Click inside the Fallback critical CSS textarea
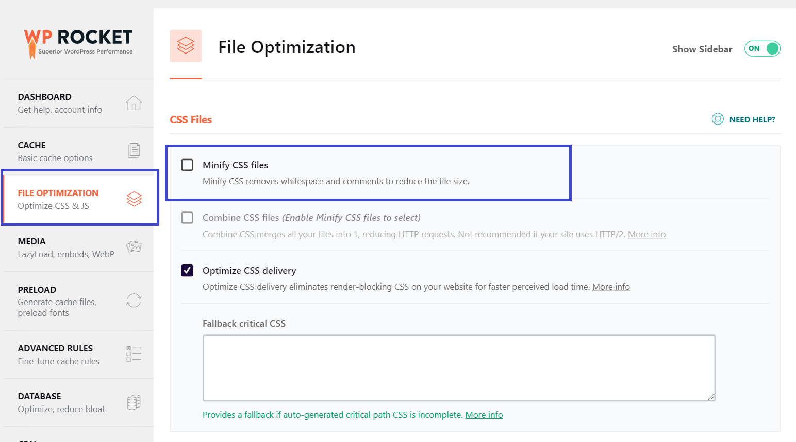The height and width of the screenshot is (442, 796). pos(459,367)
